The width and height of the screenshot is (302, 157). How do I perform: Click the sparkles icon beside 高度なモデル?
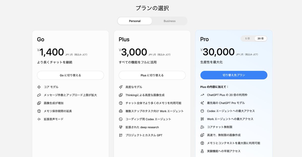[x=121, y=87]
